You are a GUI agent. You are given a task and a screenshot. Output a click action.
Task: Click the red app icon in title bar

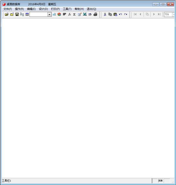[x=4, y=4]
